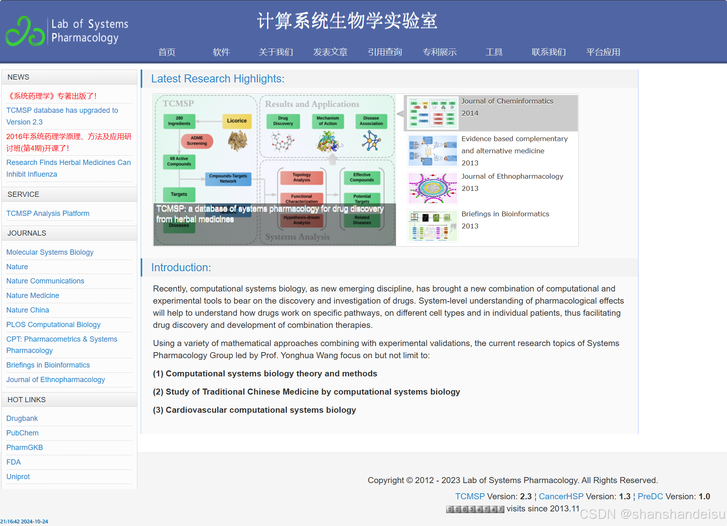Visit the Nature Medicine link
Image resolution: width=727 pixels, height=526 pixels.
[33, 296]
